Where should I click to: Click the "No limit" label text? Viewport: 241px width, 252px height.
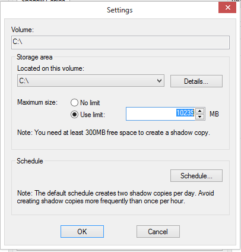(x=90, y=103)
